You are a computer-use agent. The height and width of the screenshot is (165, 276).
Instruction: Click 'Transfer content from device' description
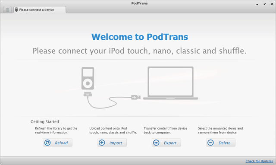(166, 130)
